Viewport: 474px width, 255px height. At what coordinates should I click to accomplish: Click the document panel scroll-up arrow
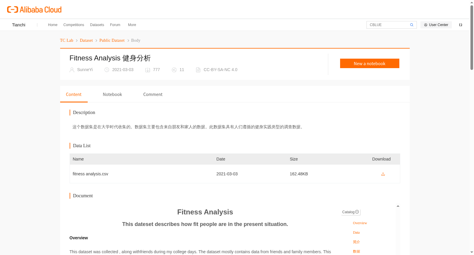[398, 206]
